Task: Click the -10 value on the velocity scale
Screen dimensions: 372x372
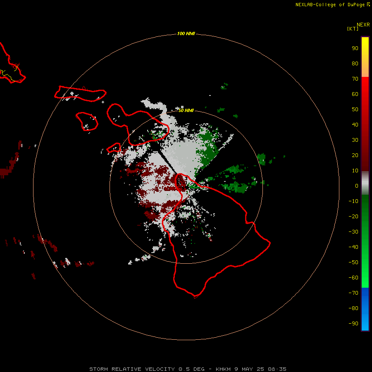Action: click(353, 201)
